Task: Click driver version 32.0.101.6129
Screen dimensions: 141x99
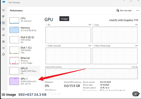Action: click(105, 82)
